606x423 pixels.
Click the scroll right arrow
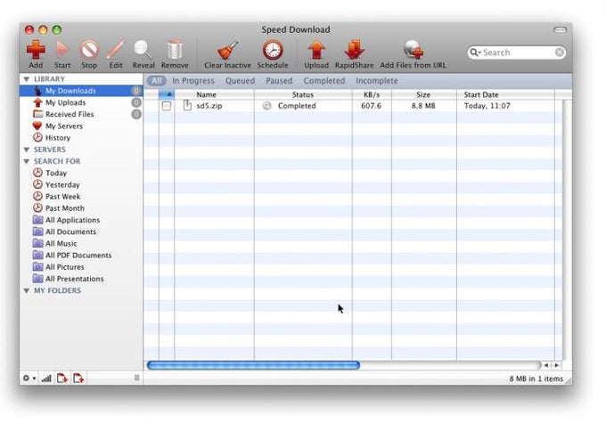(556, 365)
